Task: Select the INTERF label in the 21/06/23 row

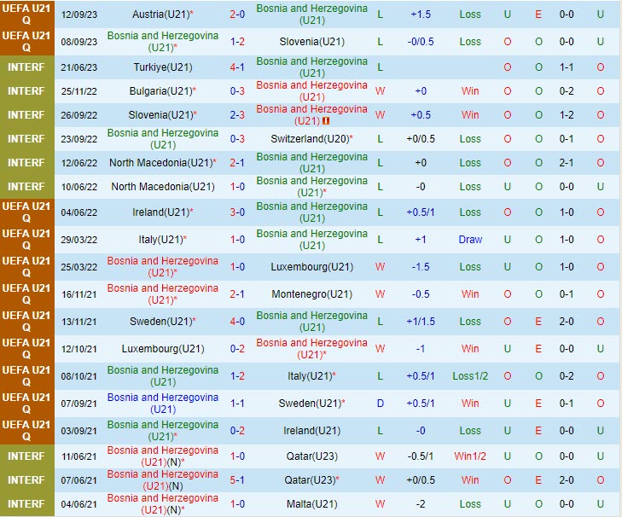Action: (26, 67)
